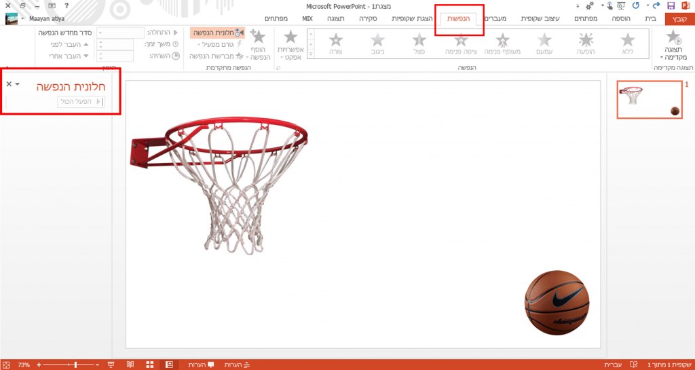Switch to Reading view icon

click(x=130, y=365)
